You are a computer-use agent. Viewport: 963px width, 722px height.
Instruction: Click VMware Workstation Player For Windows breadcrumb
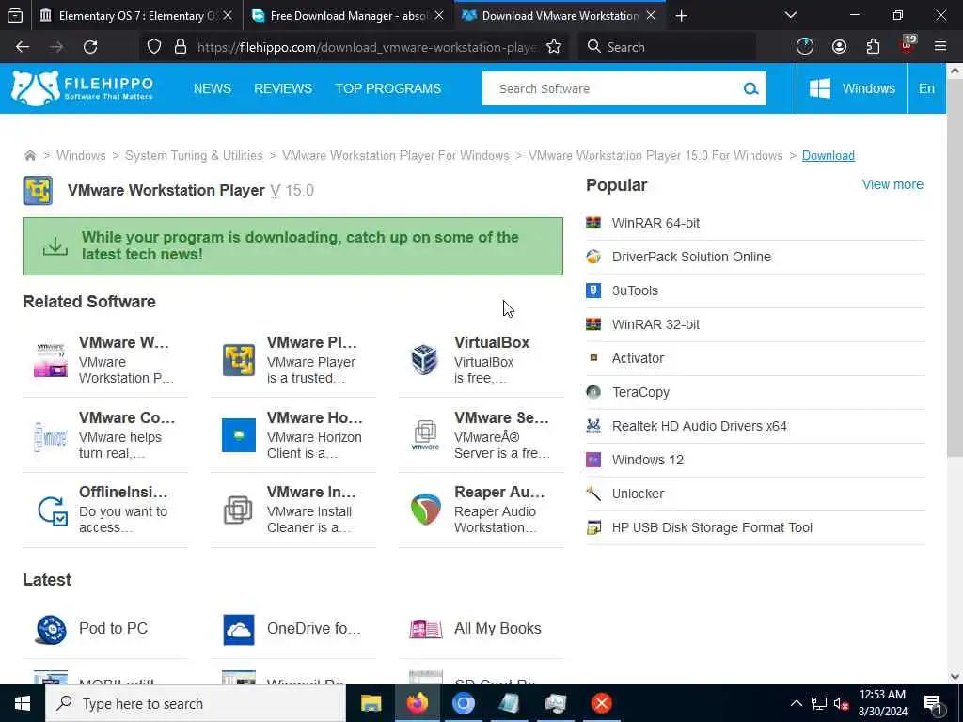[x=396, y=155]
